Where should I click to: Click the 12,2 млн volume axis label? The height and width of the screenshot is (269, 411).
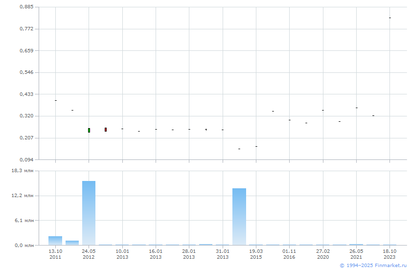(x=23, y=196)
